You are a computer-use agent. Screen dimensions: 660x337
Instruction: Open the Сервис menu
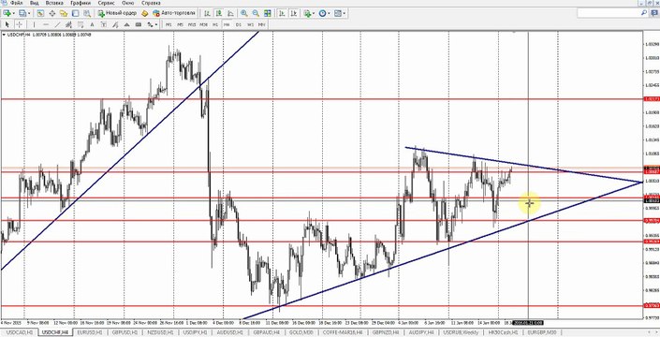coord(105,3)
